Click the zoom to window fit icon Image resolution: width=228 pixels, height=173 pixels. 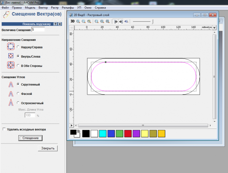[102, 21]
